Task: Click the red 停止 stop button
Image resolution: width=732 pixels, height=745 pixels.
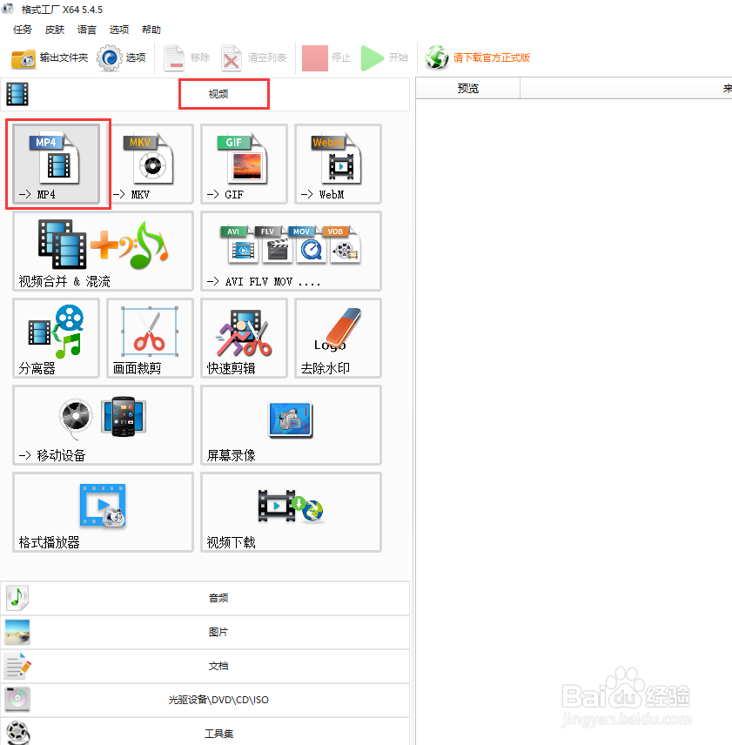Action: click(326, 58)
